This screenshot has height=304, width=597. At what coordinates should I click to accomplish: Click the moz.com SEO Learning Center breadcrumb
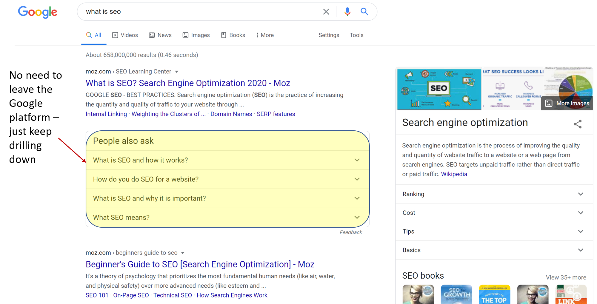coord(128,72)
